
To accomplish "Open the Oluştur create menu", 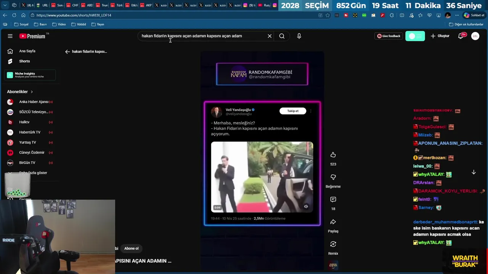I will 440,36.
